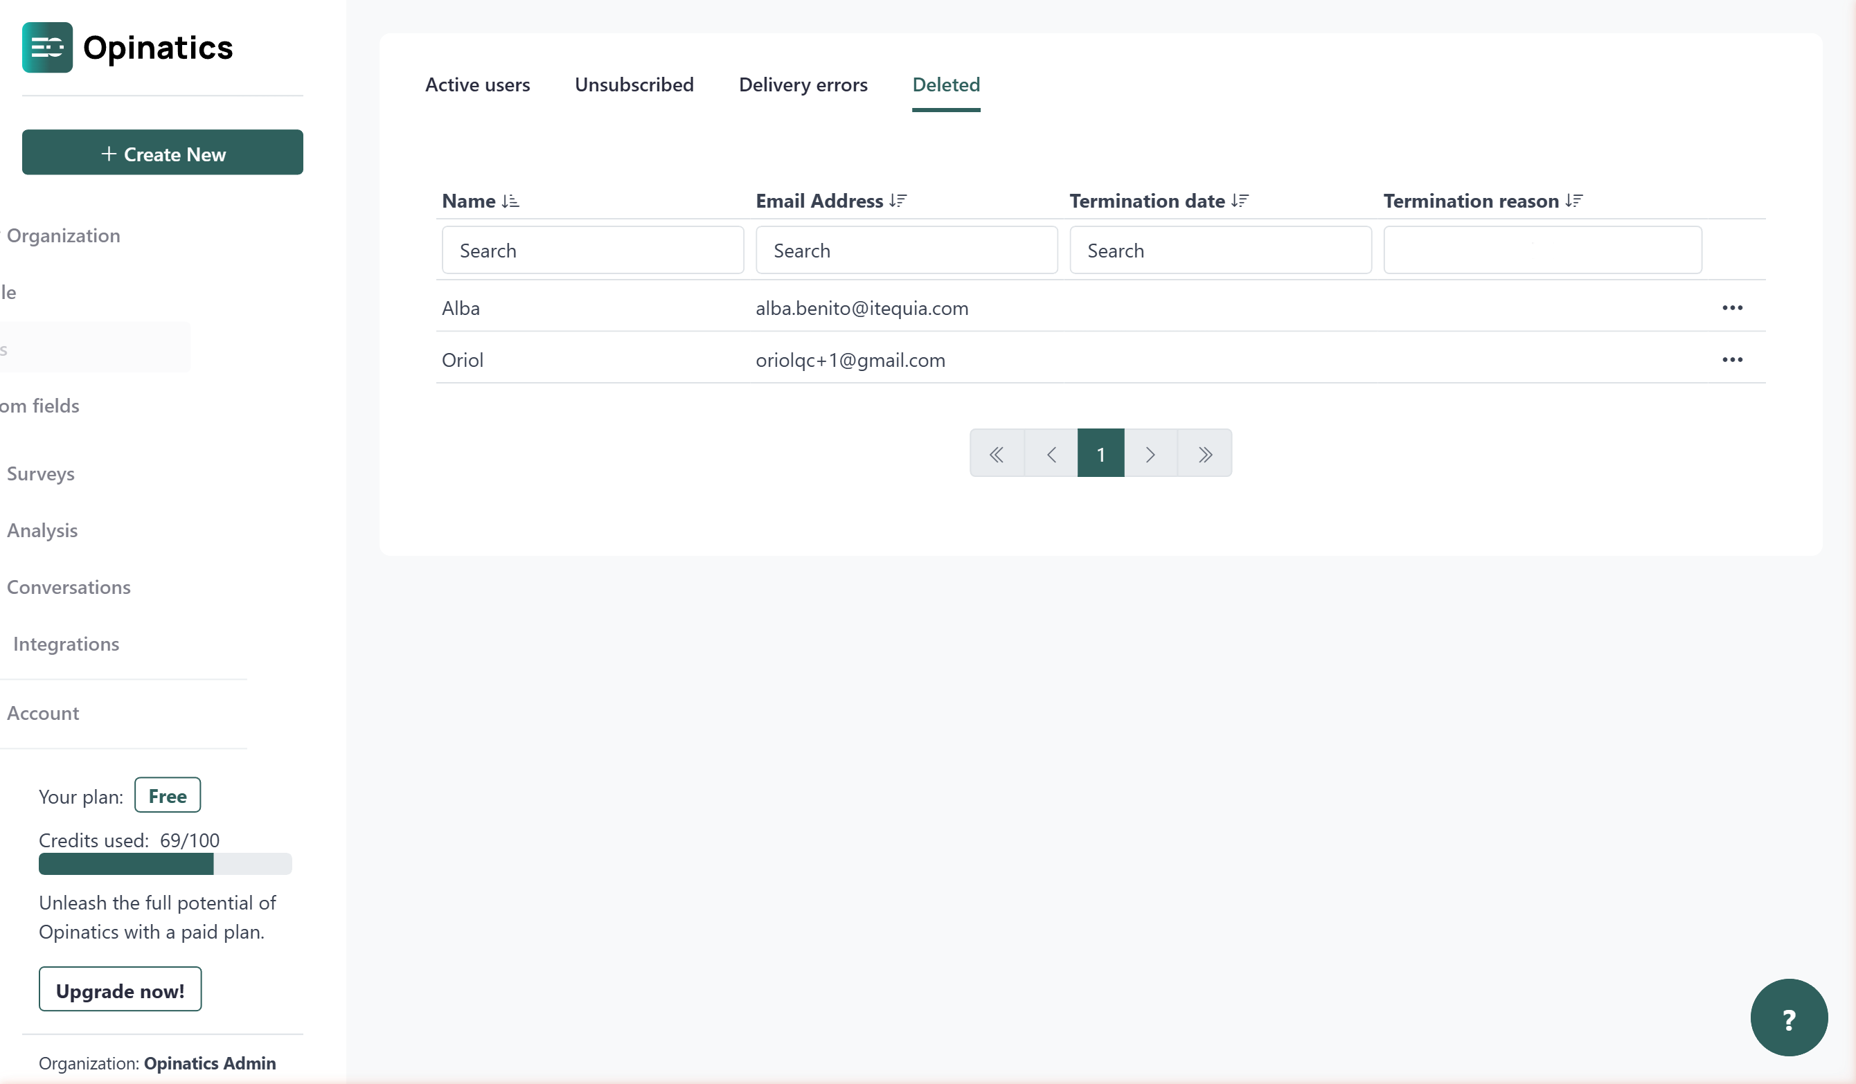Go to next page arrow

(1150, 453)
